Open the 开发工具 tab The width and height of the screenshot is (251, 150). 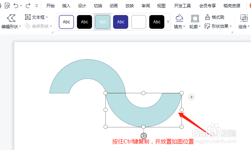coord(182,6)
